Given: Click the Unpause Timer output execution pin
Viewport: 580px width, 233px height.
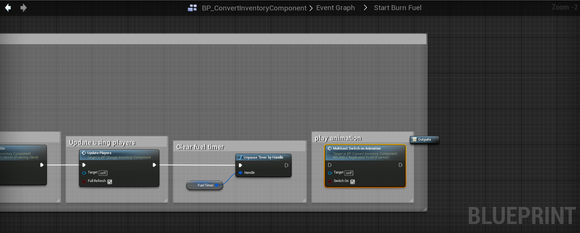Looking at the screenshot, I should point(286,165).
